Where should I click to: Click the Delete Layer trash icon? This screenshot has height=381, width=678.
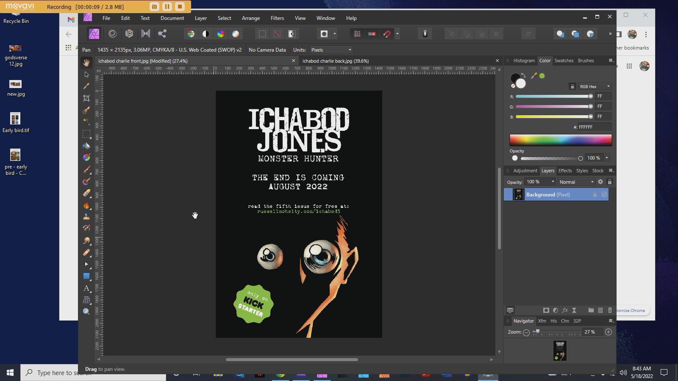[610, 310]
